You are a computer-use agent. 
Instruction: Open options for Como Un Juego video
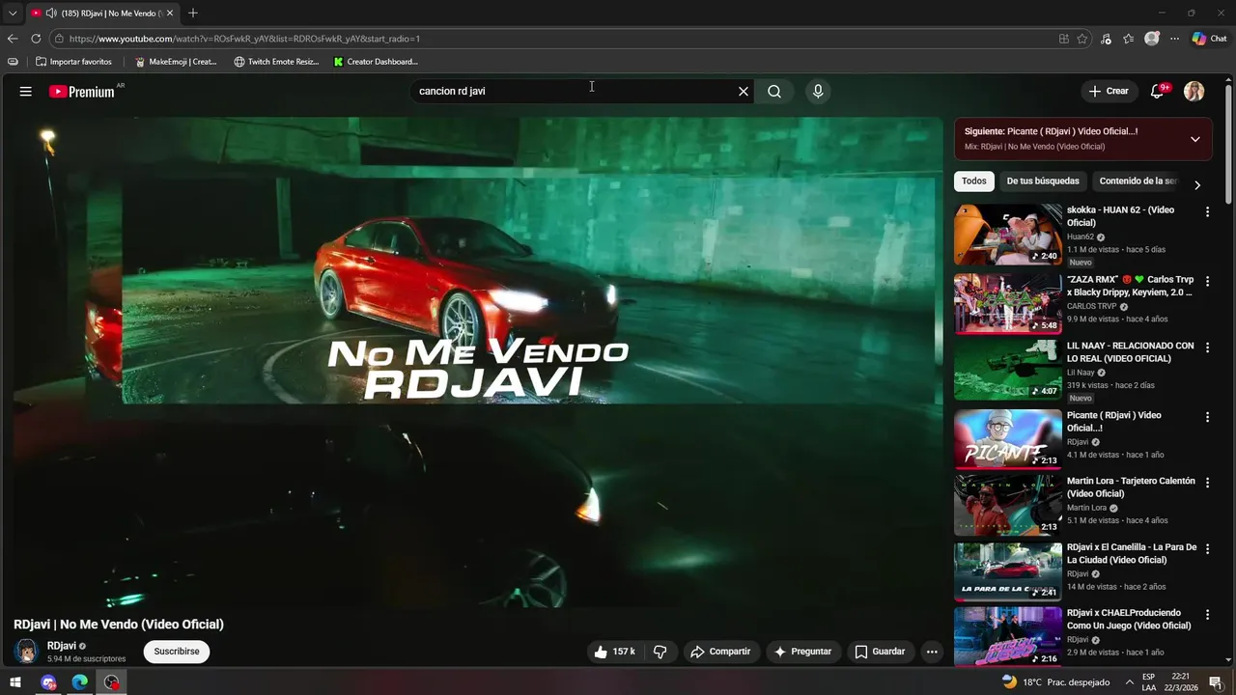(x=1207, y=615)
